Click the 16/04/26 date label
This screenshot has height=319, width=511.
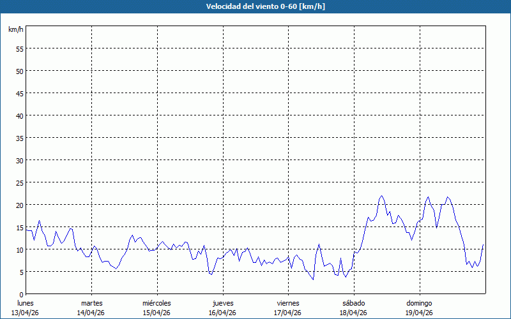[222, 313]
